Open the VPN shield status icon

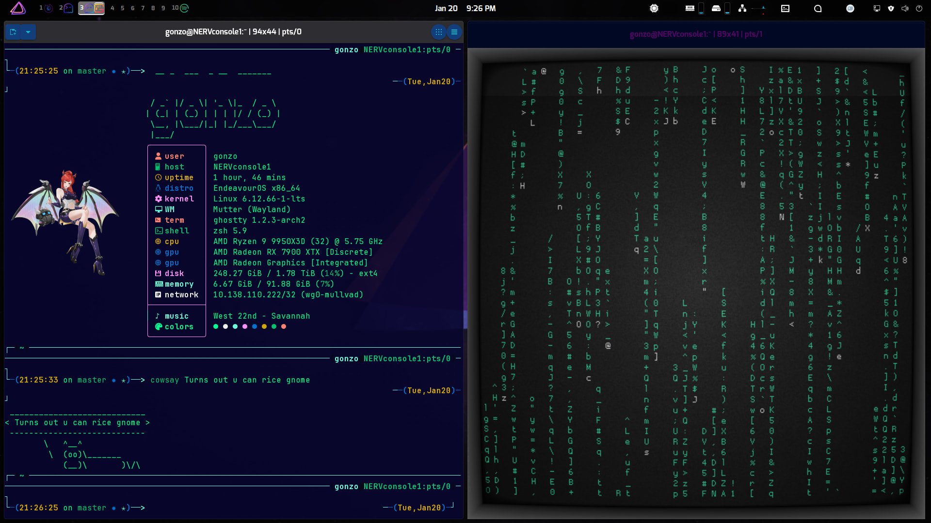(891, 8)
